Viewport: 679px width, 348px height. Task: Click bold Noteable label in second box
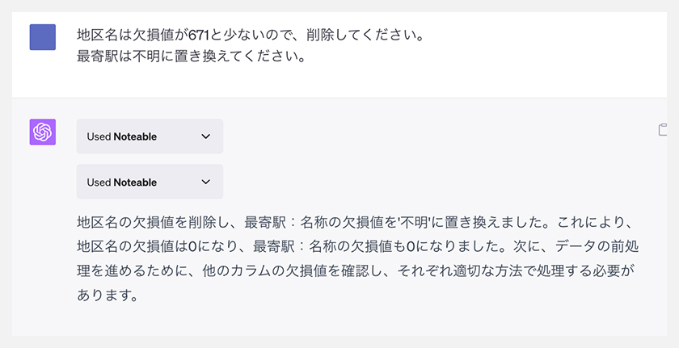[x=135, y=182]
